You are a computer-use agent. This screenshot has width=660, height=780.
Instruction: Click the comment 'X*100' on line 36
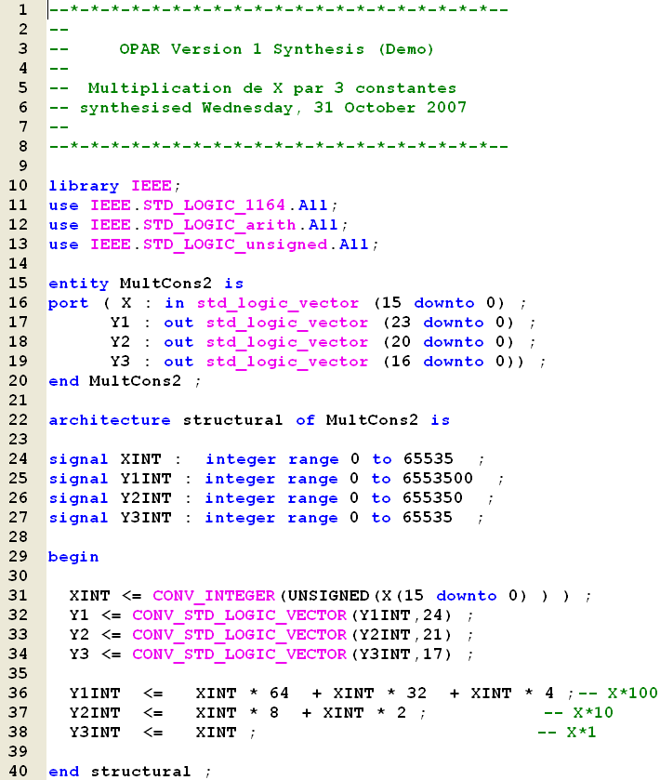click(633, 693)
